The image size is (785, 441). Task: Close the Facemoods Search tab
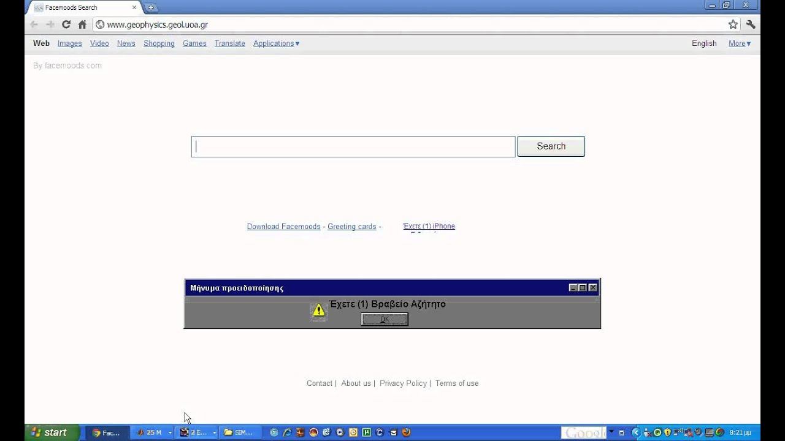(x=134, y=7)
